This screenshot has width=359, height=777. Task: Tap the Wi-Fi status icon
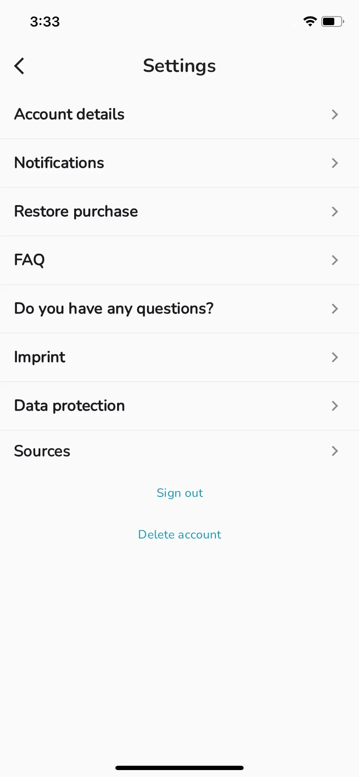310,21
